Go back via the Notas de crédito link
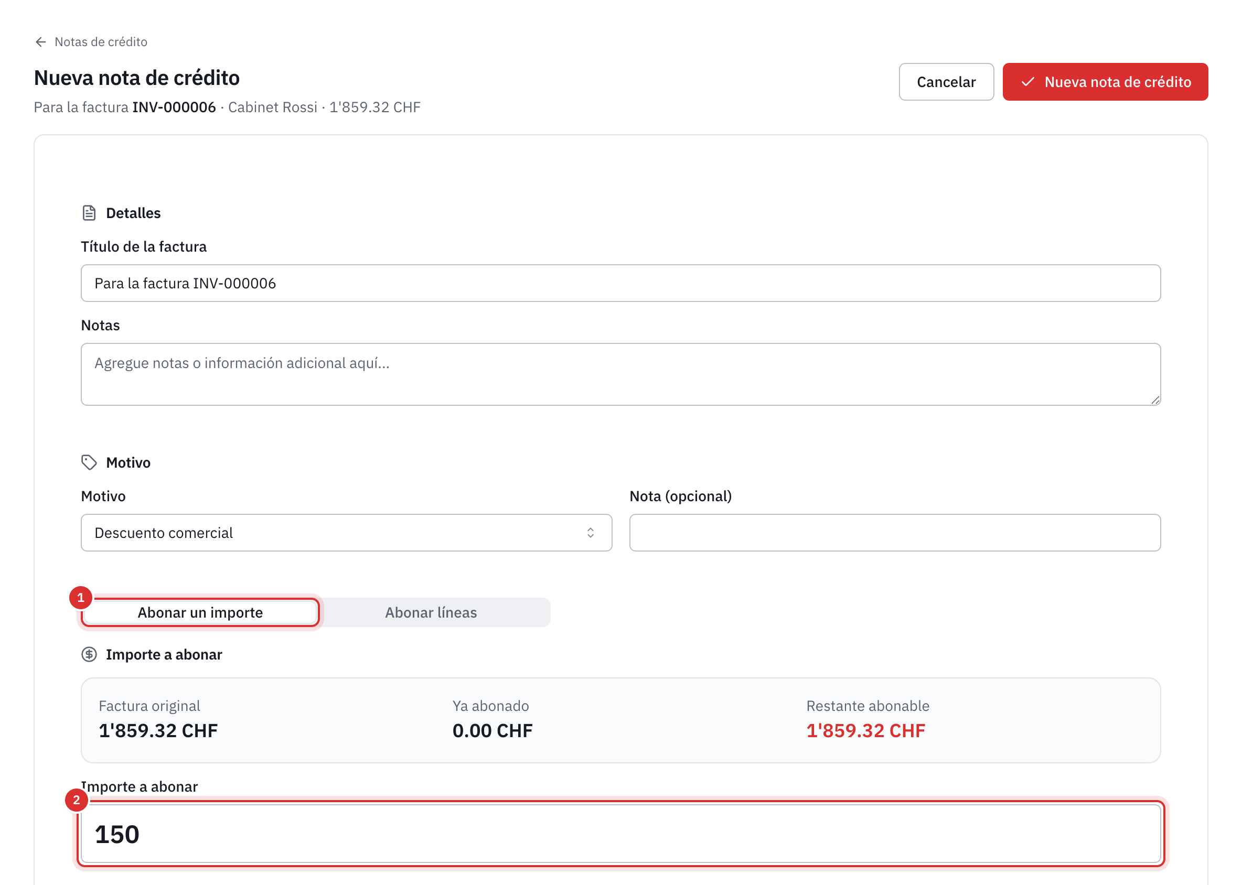Image resolution: width=1242 pixels, height=885 pixels. coord(101,42)
